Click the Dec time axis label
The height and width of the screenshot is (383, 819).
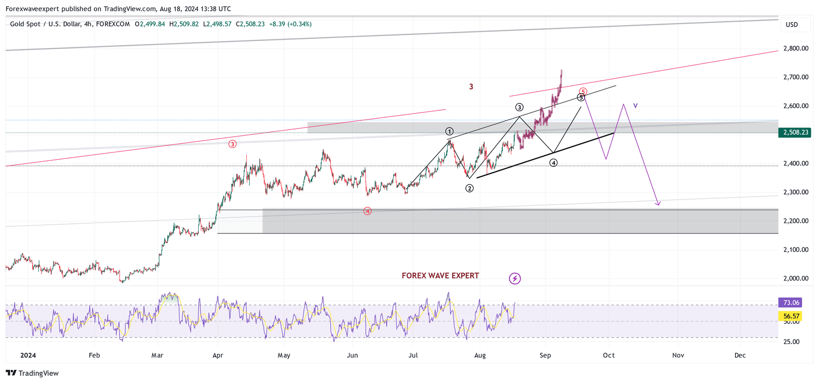click(x=740, y=355)
